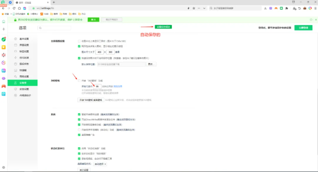The image size is (318, 172).
Task: Bookmark this page with the star icon
Action: (x=194, y=8)
